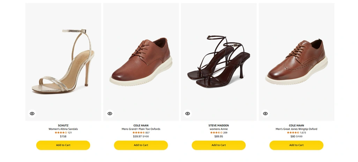358x162 pixels.
Task: View the gold Schutz sandal image
Action: pyautogui.click(x=63, y=62)
